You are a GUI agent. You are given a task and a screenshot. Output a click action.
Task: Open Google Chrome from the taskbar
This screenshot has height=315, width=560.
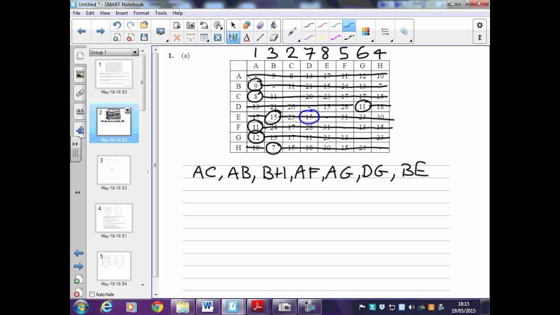pos(157,307)
